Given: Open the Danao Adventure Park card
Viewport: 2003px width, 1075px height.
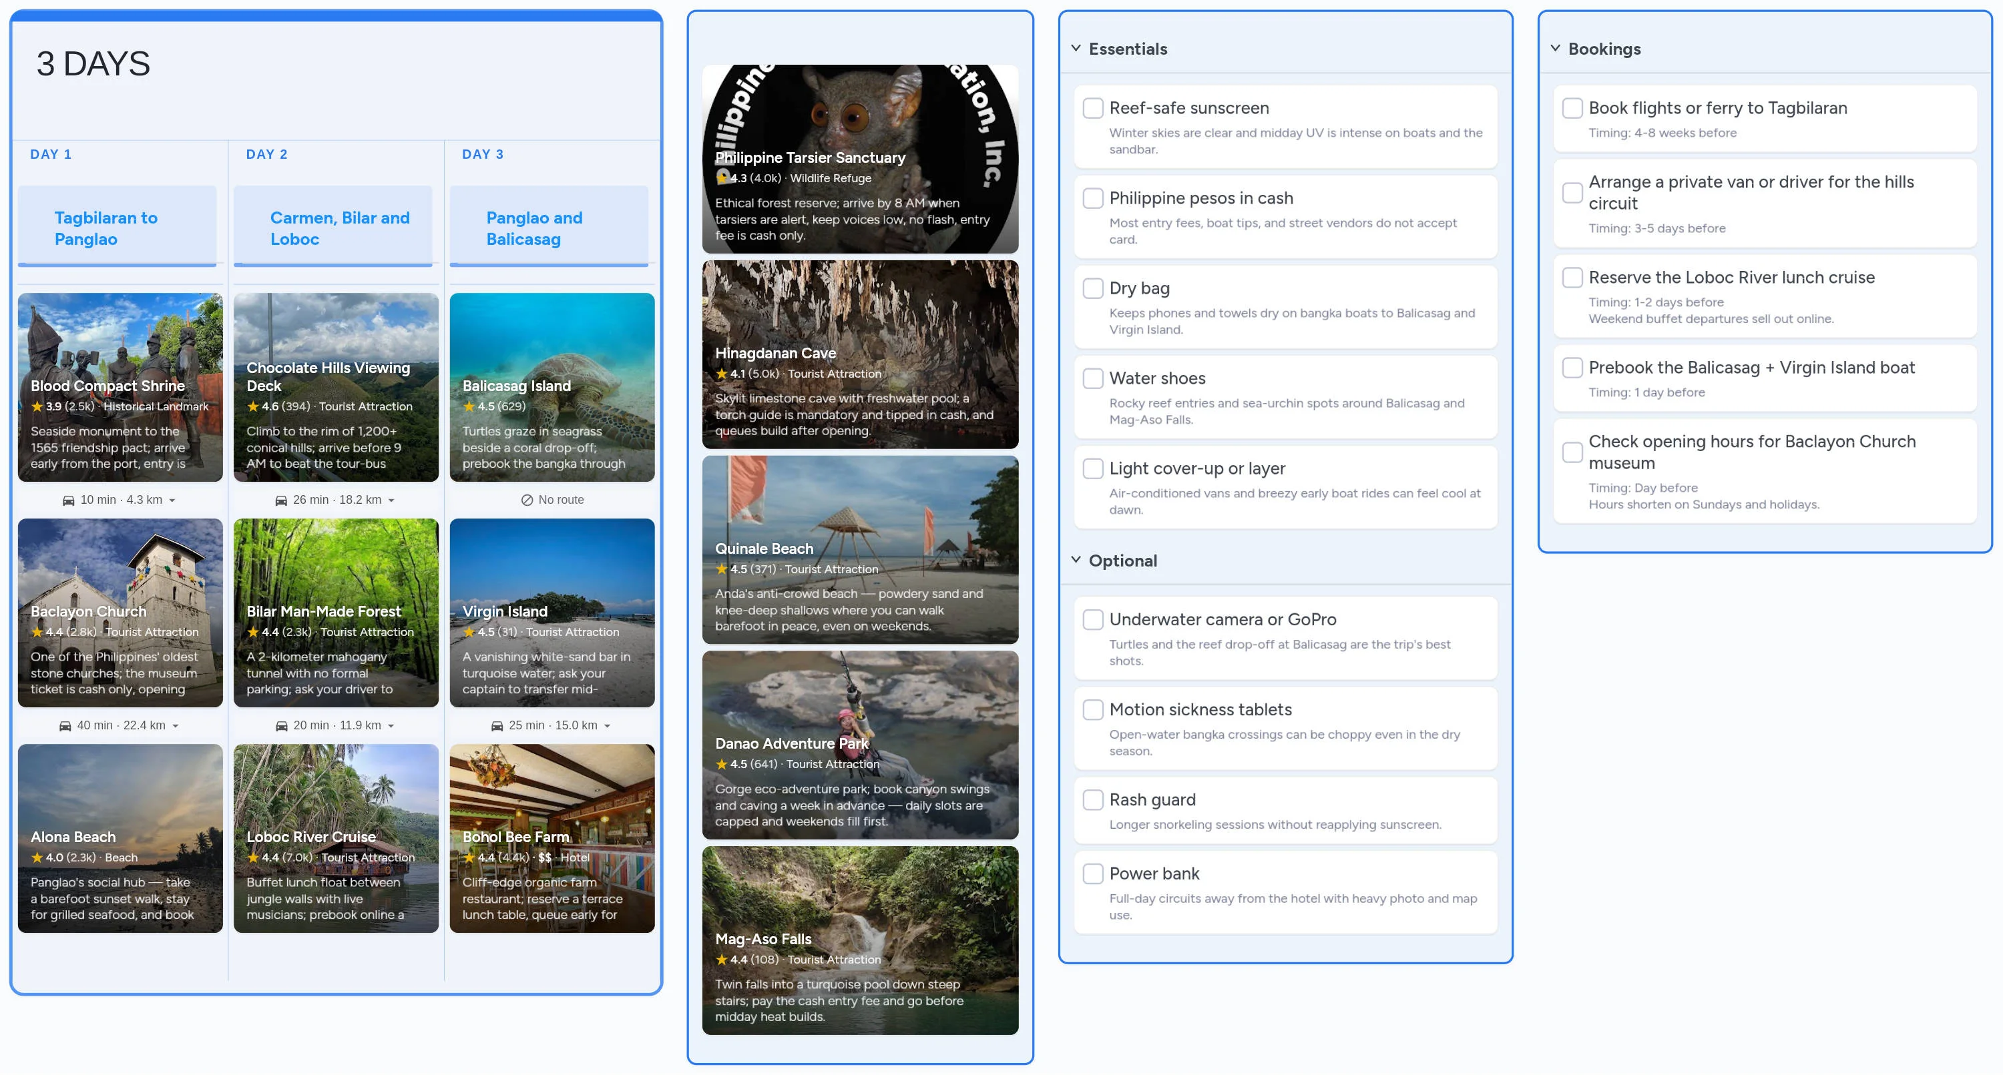Looking at the screenshot, I should point(860,745).
